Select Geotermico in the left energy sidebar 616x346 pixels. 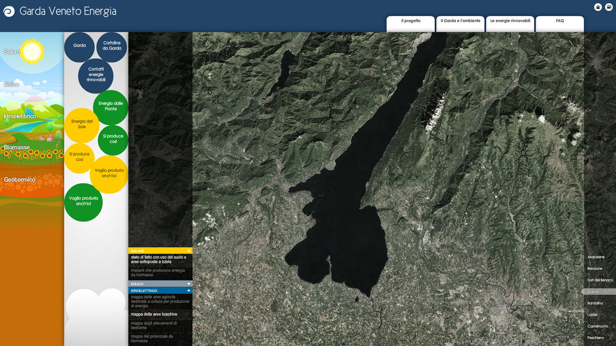coord(20,180)
